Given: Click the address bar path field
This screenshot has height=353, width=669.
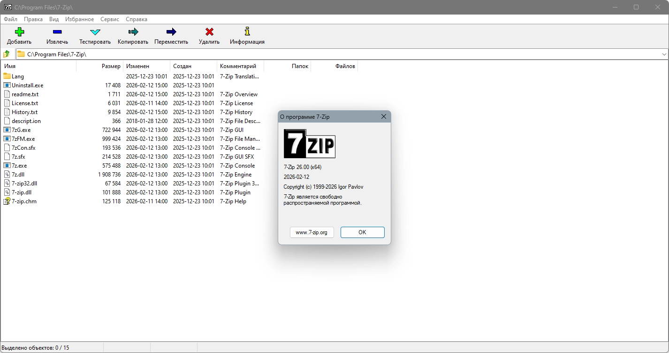Looking at the screenshot, I should 342,54.
